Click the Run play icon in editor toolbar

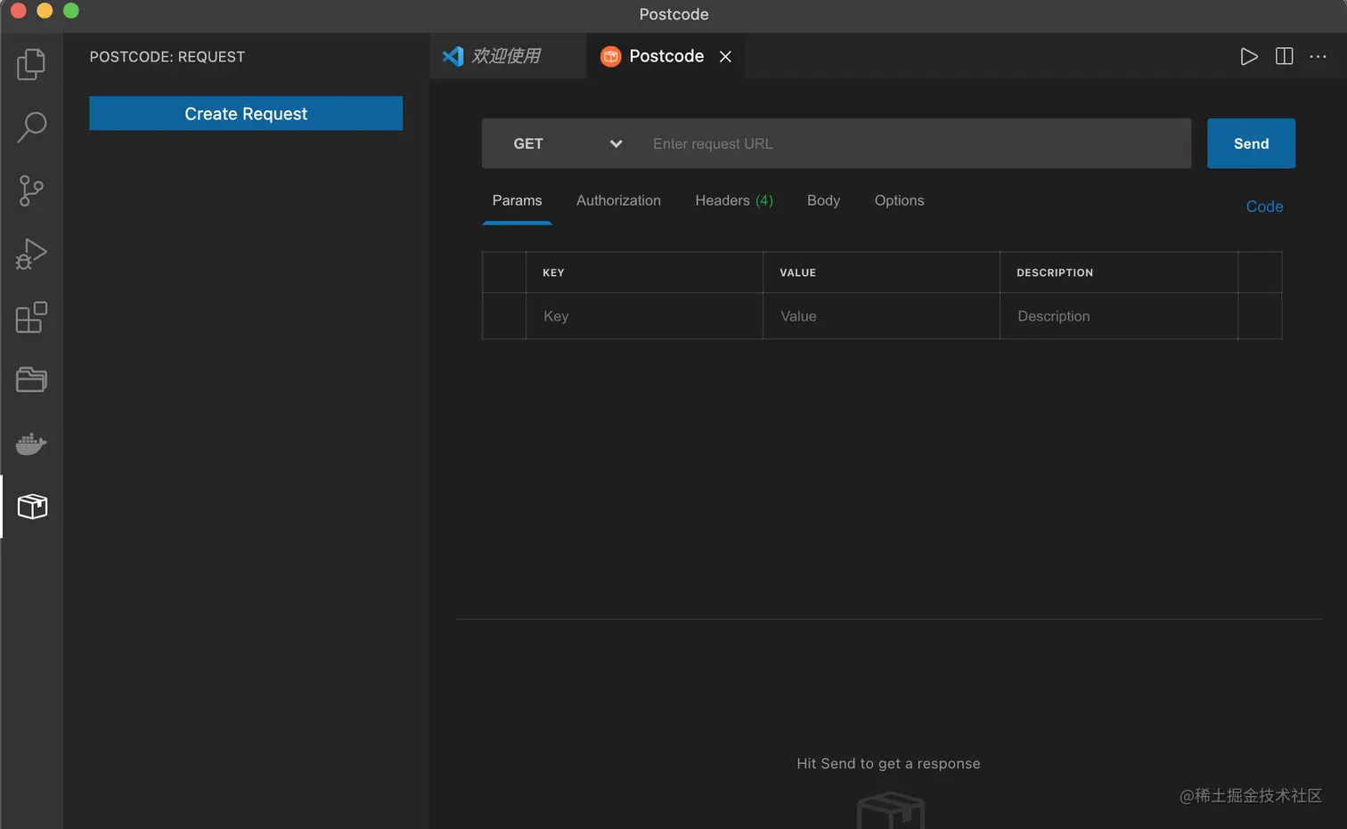1249,57
